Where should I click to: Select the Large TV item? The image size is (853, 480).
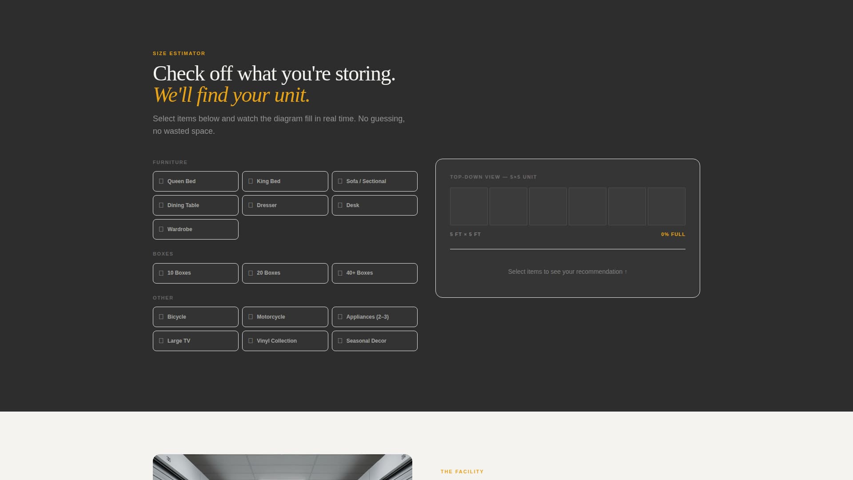point(195,340)
